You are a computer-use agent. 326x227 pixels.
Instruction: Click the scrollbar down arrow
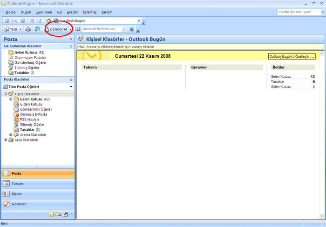coord(321,216)
